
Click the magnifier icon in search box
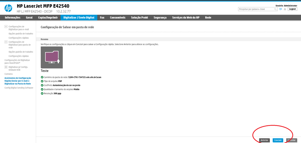click(x=275, y=9)
